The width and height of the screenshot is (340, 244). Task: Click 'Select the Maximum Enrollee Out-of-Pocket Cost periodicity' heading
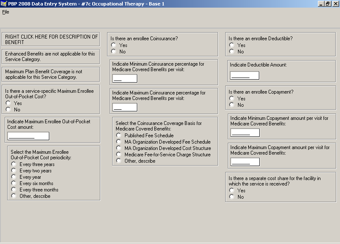tap(41, 155)
